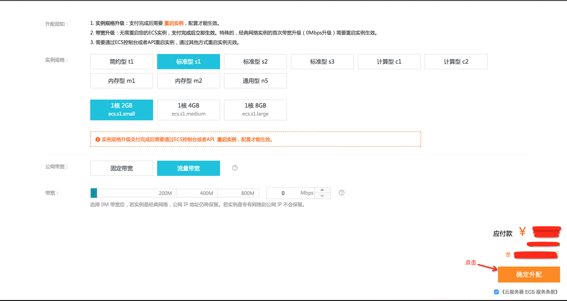
Task: Open the 云服务器 ECS 服务条款 link
Action: click(x=531, y=291)
